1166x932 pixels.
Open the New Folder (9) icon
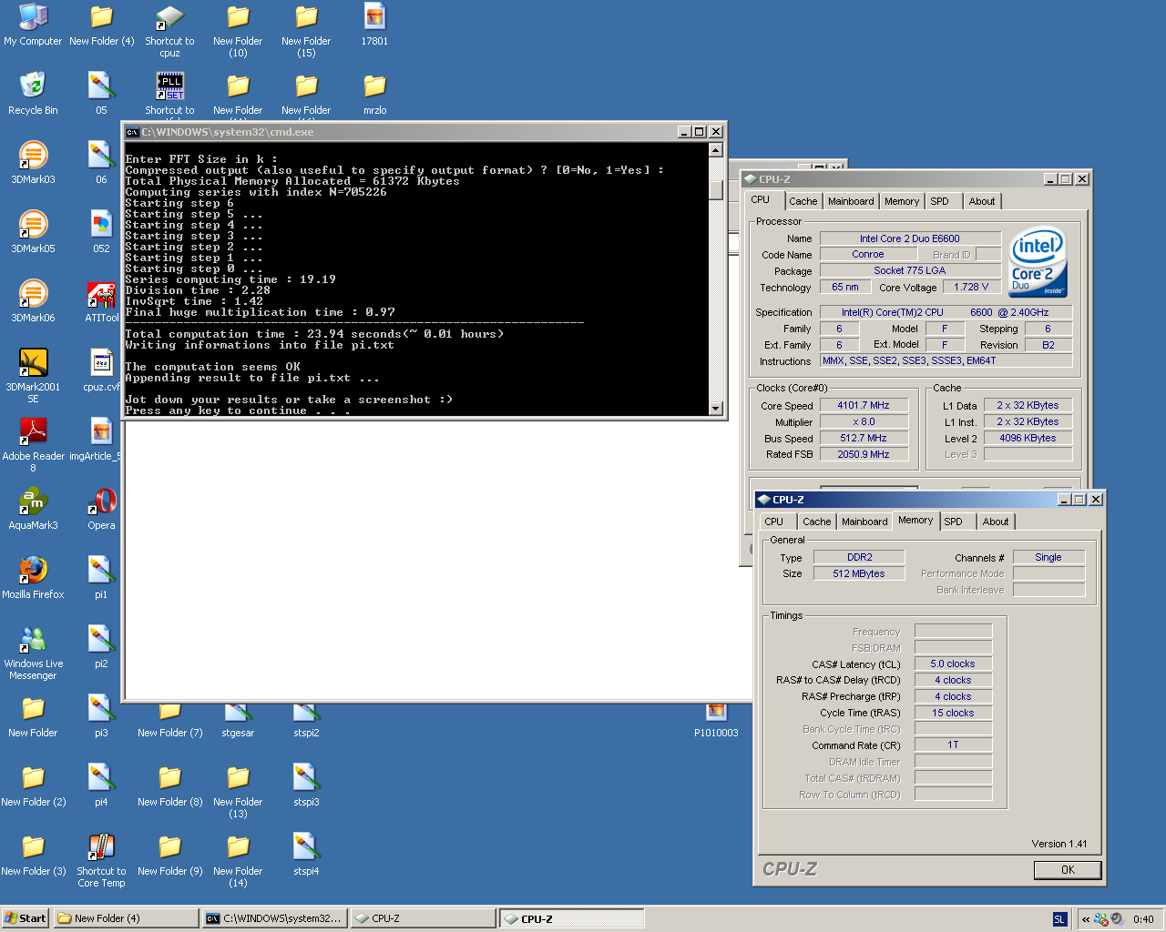[x=169, y=855]
